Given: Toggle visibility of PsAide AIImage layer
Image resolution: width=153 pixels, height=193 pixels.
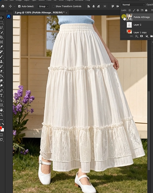Looking at the screenshot, I should [123, 17].
